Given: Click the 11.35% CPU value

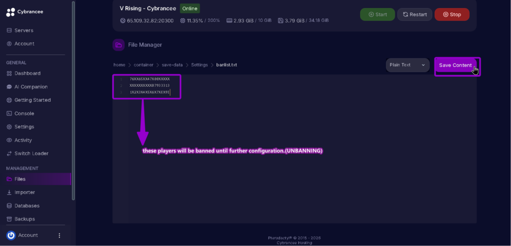Looking at the screenshot, I should point(195,20).
